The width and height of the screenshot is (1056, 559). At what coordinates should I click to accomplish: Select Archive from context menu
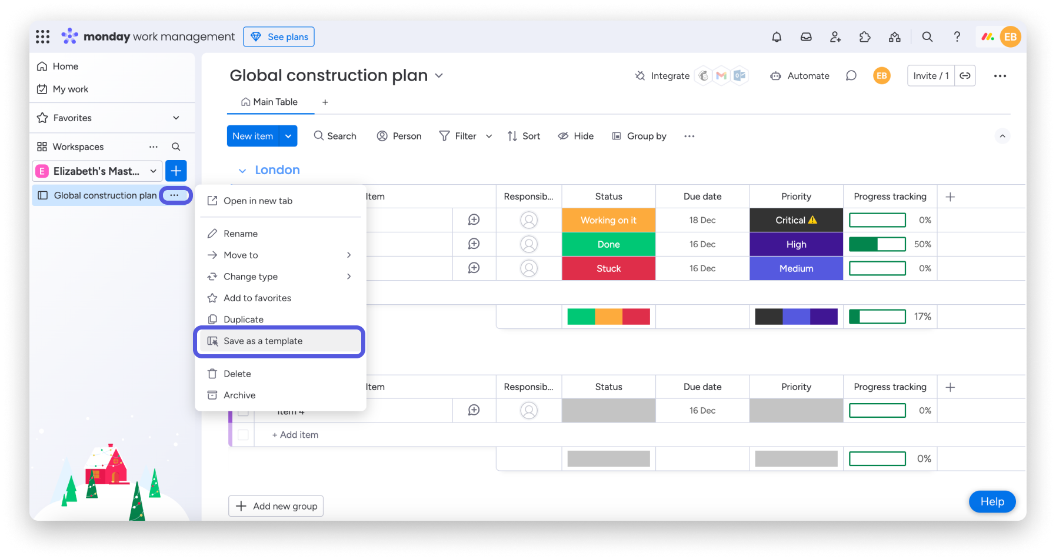point(280,395)
